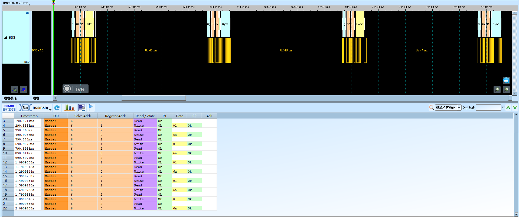Open the 搜尋所有欄位 search field dropdown

pos(459,107)
